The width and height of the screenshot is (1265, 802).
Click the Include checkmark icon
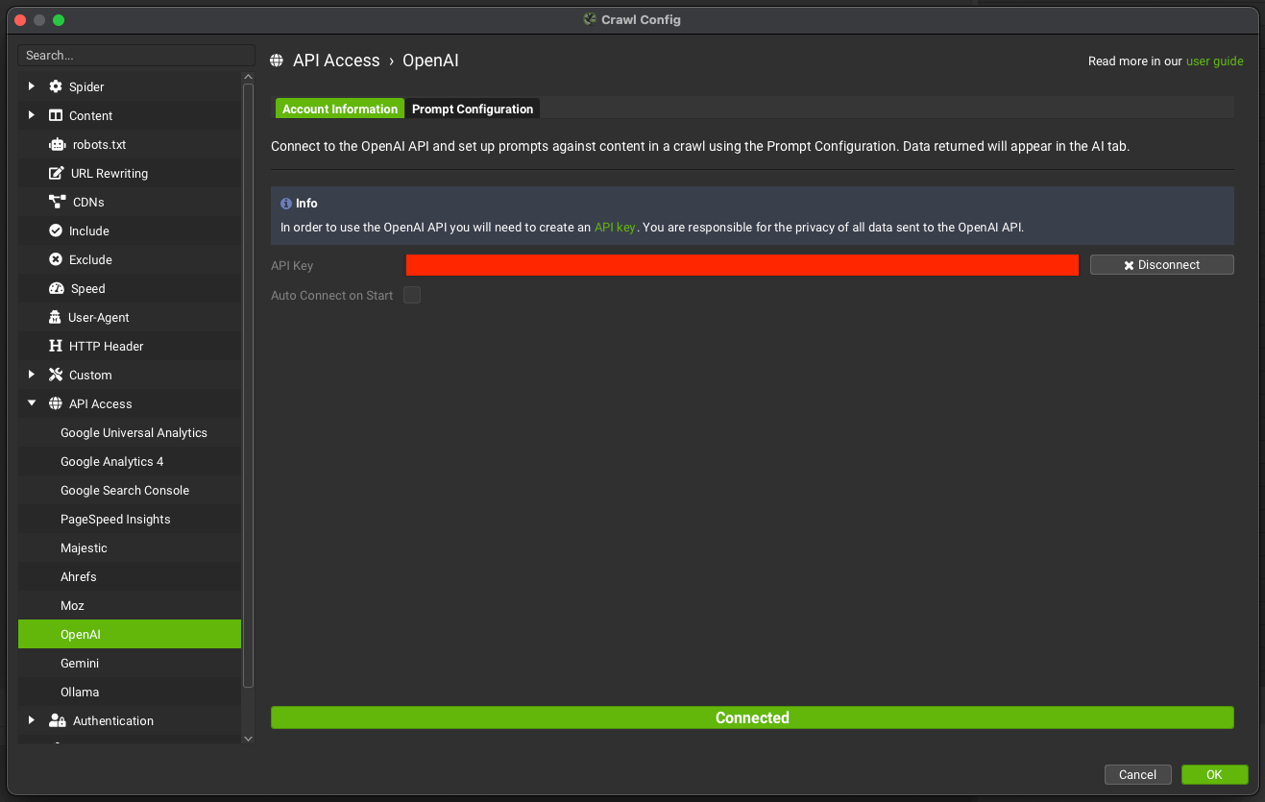tap(56, 231)
